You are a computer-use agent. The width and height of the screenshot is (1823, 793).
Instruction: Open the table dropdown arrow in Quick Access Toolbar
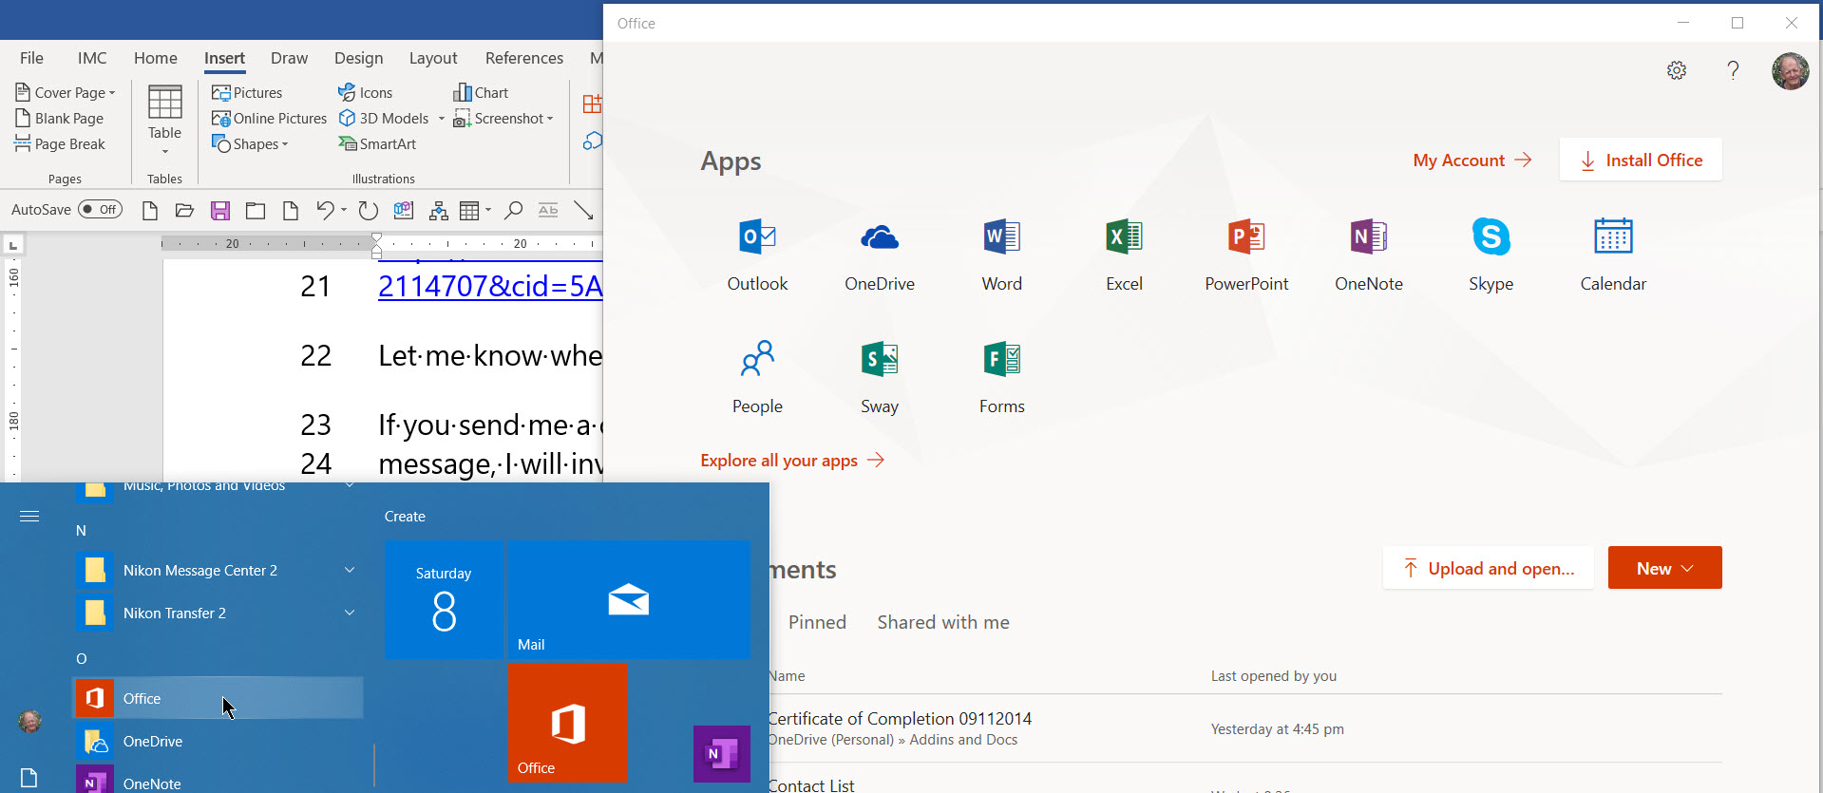tap(488, 210)
